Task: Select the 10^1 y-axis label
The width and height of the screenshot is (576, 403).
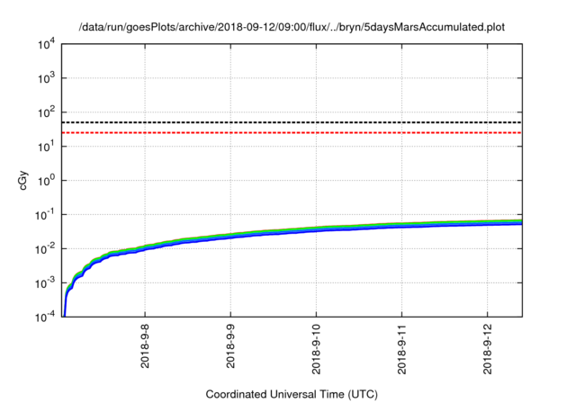Action: [47, 147]
